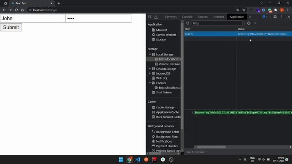Open Background Fetch service
This screenshot has height=164, width=292.
pyautogui.click(x=167, y=132)
